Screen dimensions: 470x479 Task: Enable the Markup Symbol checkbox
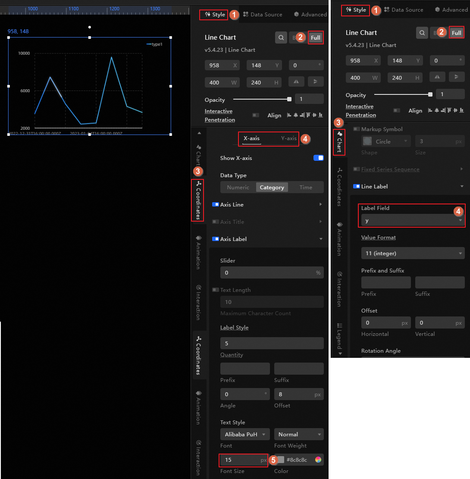356,129
